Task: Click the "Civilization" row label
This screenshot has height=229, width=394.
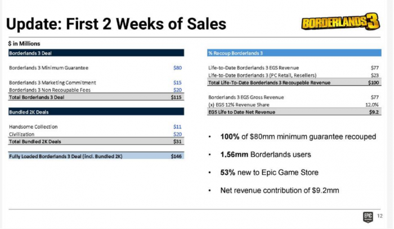Action: pos(22,134)
